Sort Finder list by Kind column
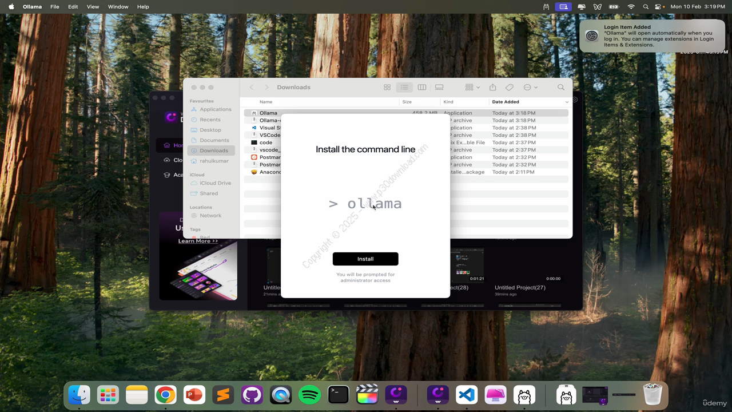The width and height of the screenshot is (732, 412). (x=448, y=102)
